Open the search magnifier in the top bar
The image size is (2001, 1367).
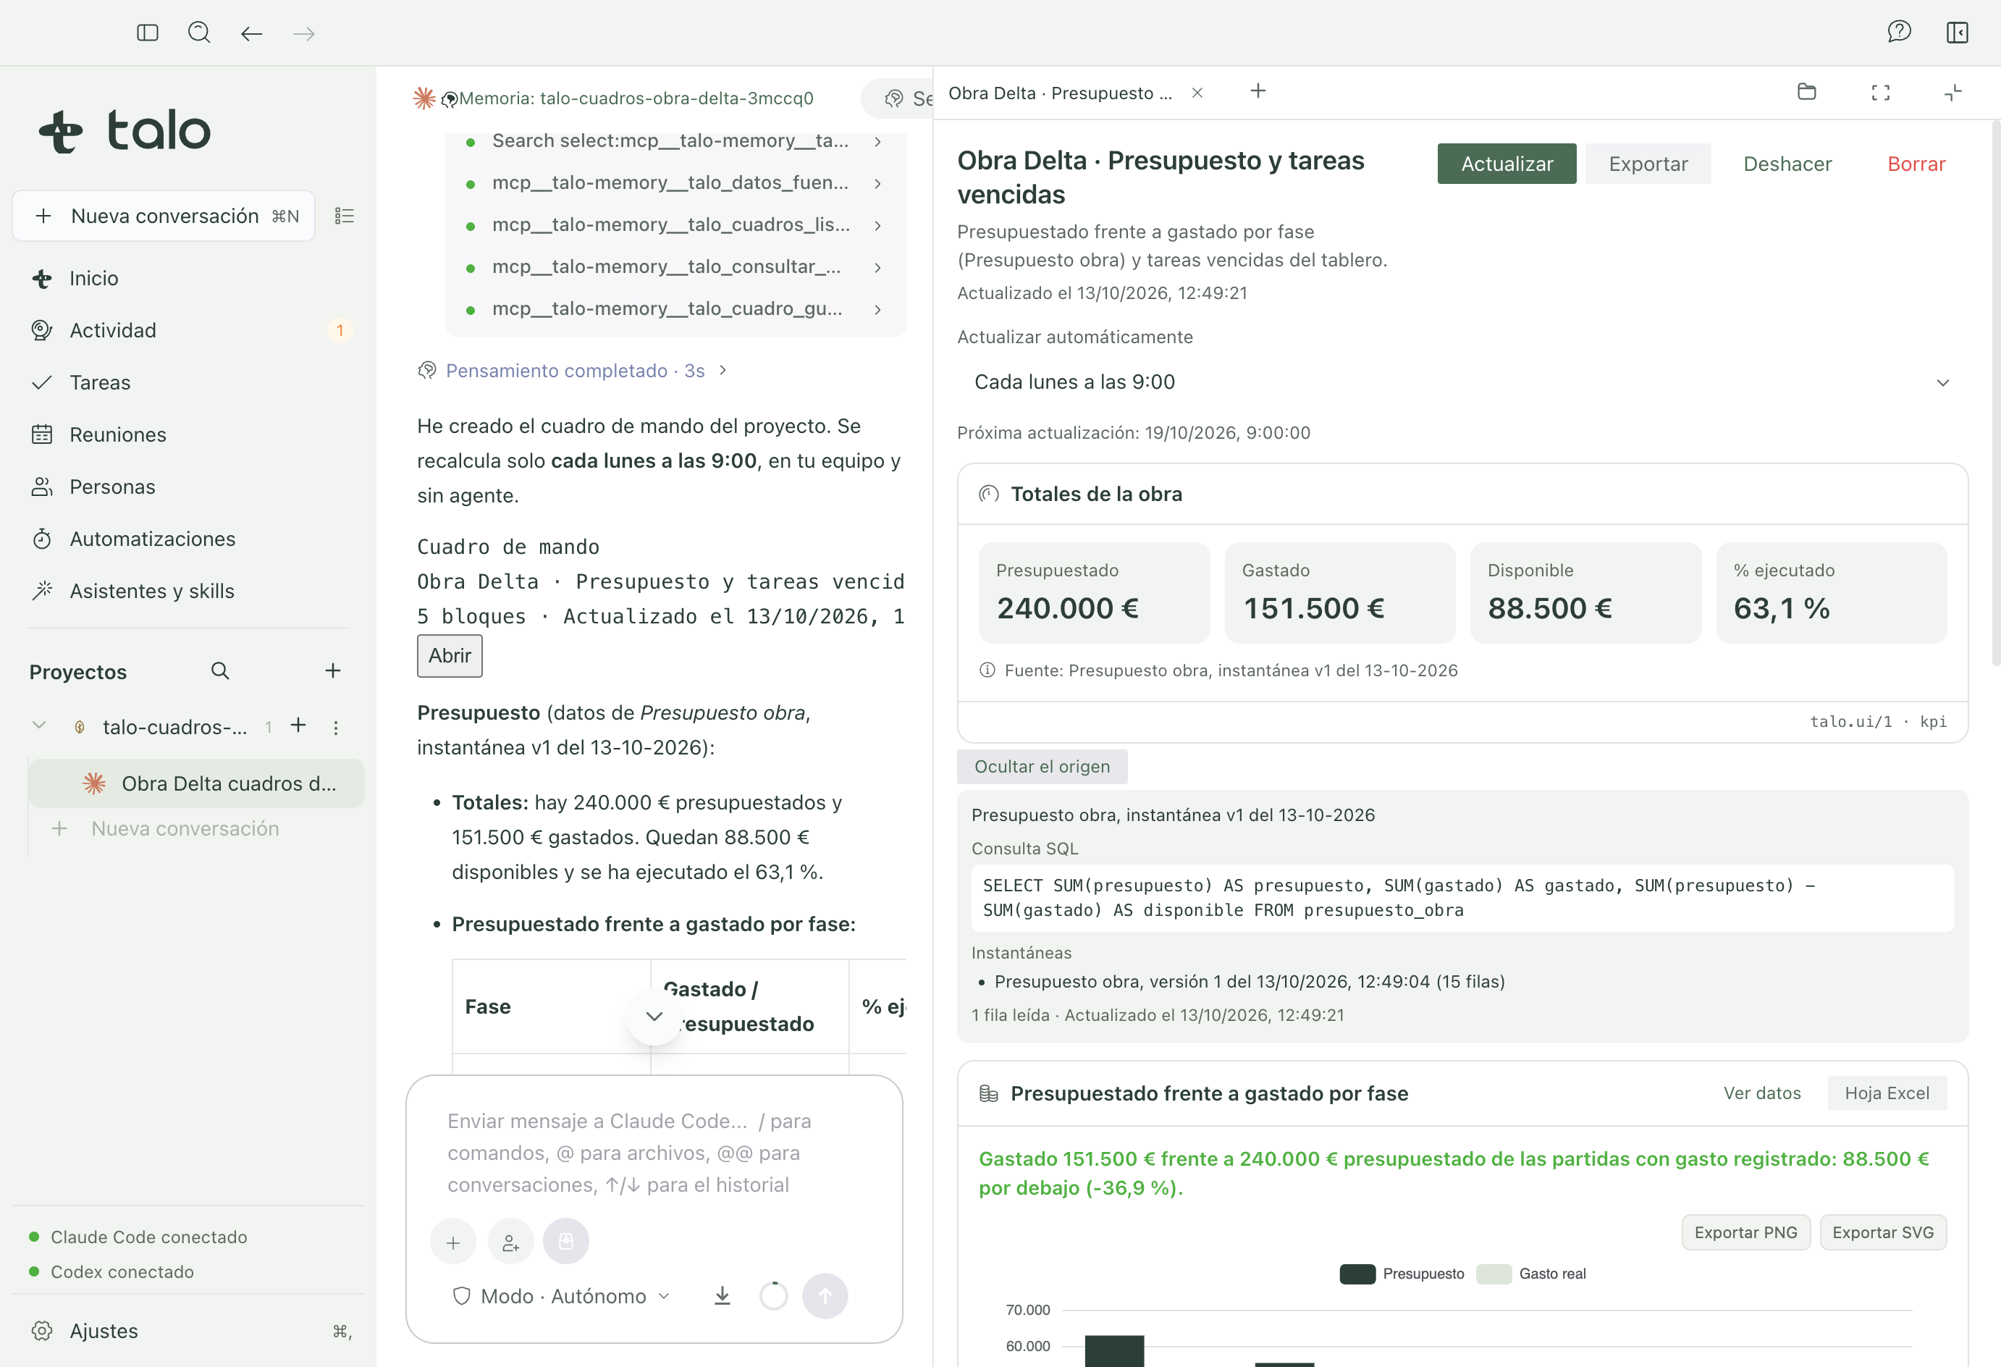tap(199, 33)
